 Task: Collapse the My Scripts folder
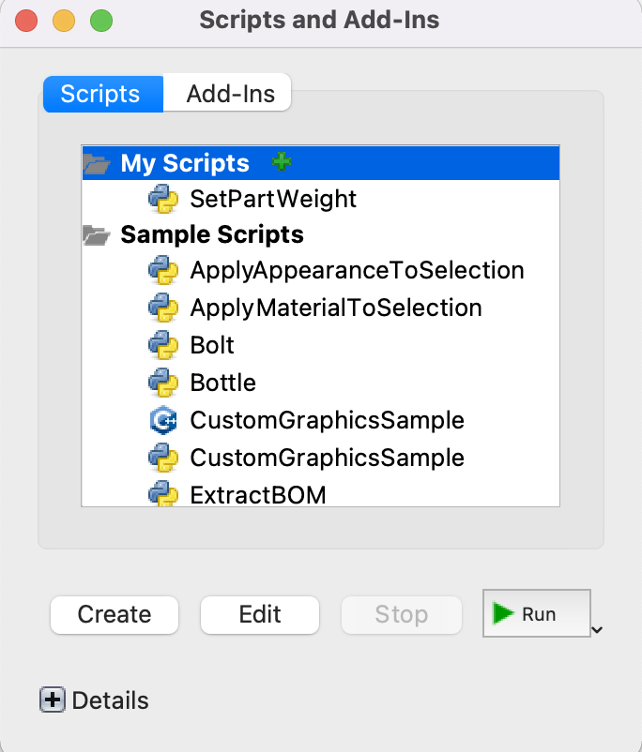96,164
